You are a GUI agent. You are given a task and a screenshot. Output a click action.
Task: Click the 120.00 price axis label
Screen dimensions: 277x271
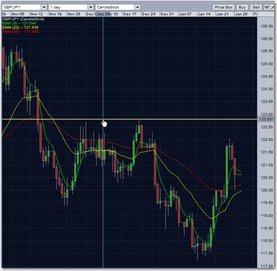coord(267,190)
